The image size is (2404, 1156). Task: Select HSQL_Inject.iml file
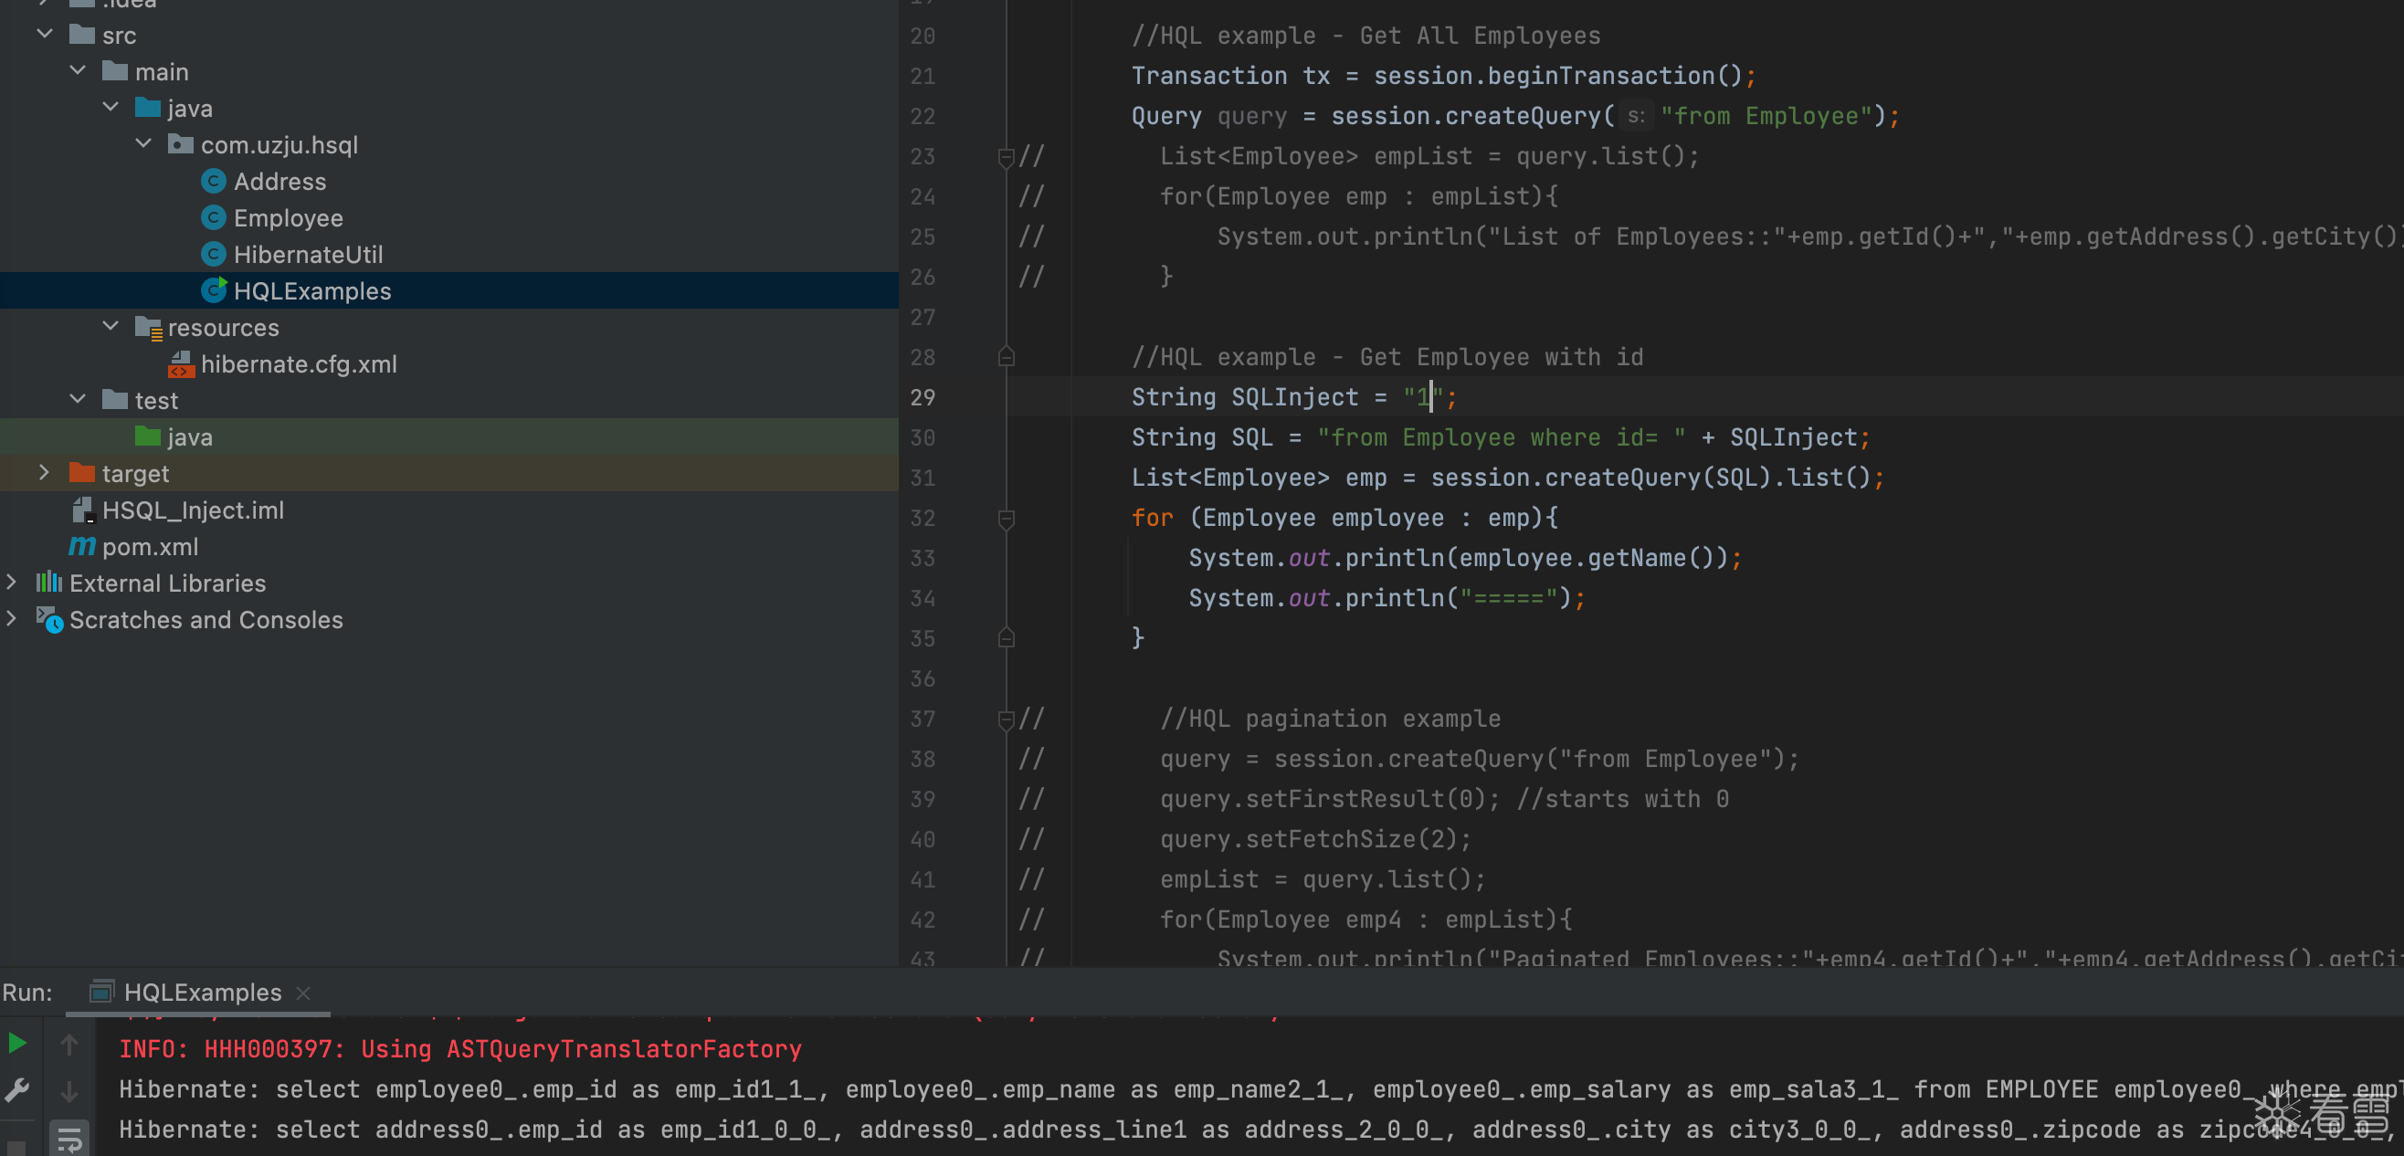(x=192, y=510)
